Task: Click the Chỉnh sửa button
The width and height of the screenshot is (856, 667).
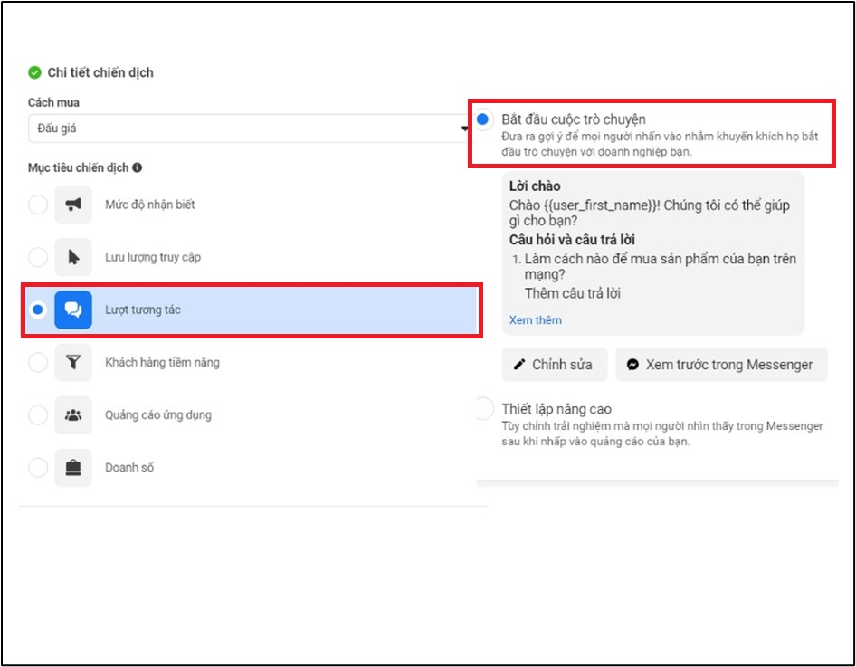Action: 555,365
